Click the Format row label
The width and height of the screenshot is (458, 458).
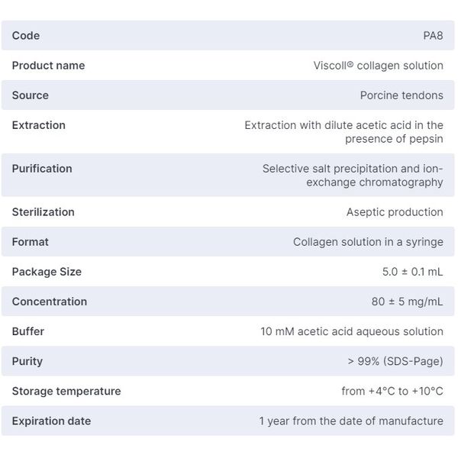[x=30, y=242]
